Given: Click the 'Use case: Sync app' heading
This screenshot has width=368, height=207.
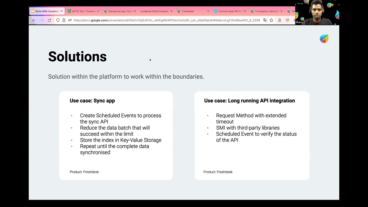Looking at the screenshot, I should 92,101.
